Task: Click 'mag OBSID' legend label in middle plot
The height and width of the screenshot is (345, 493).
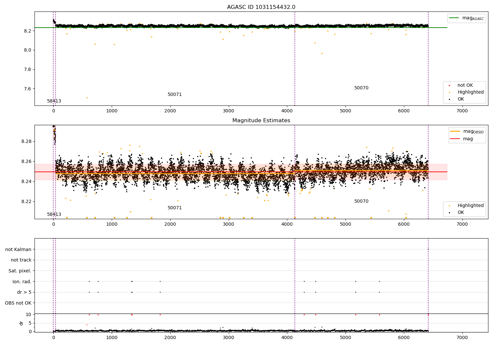Action: tap(473, 131)
